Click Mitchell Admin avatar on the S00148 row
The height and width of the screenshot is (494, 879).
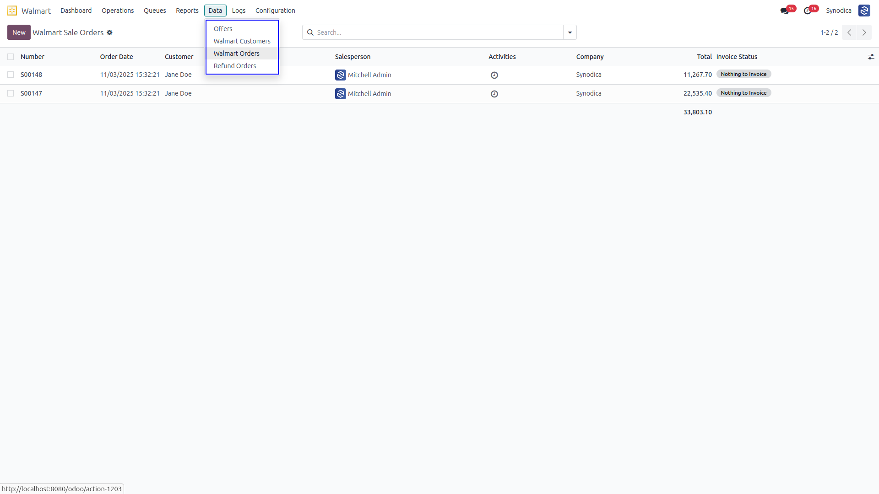pos(341,75)
